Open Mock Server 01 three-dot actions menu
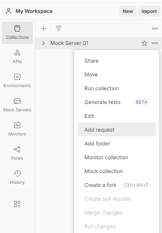The width and height of the screenshot is (162, 233). [155, 43]
